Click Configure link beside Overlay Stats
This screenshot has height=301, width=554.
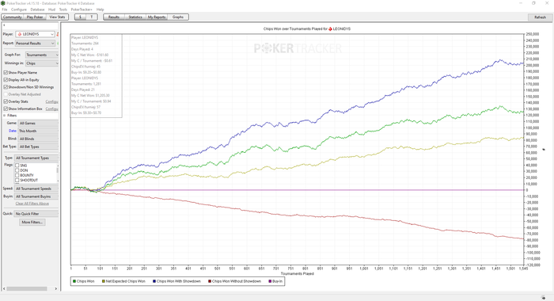click(52, 101)
